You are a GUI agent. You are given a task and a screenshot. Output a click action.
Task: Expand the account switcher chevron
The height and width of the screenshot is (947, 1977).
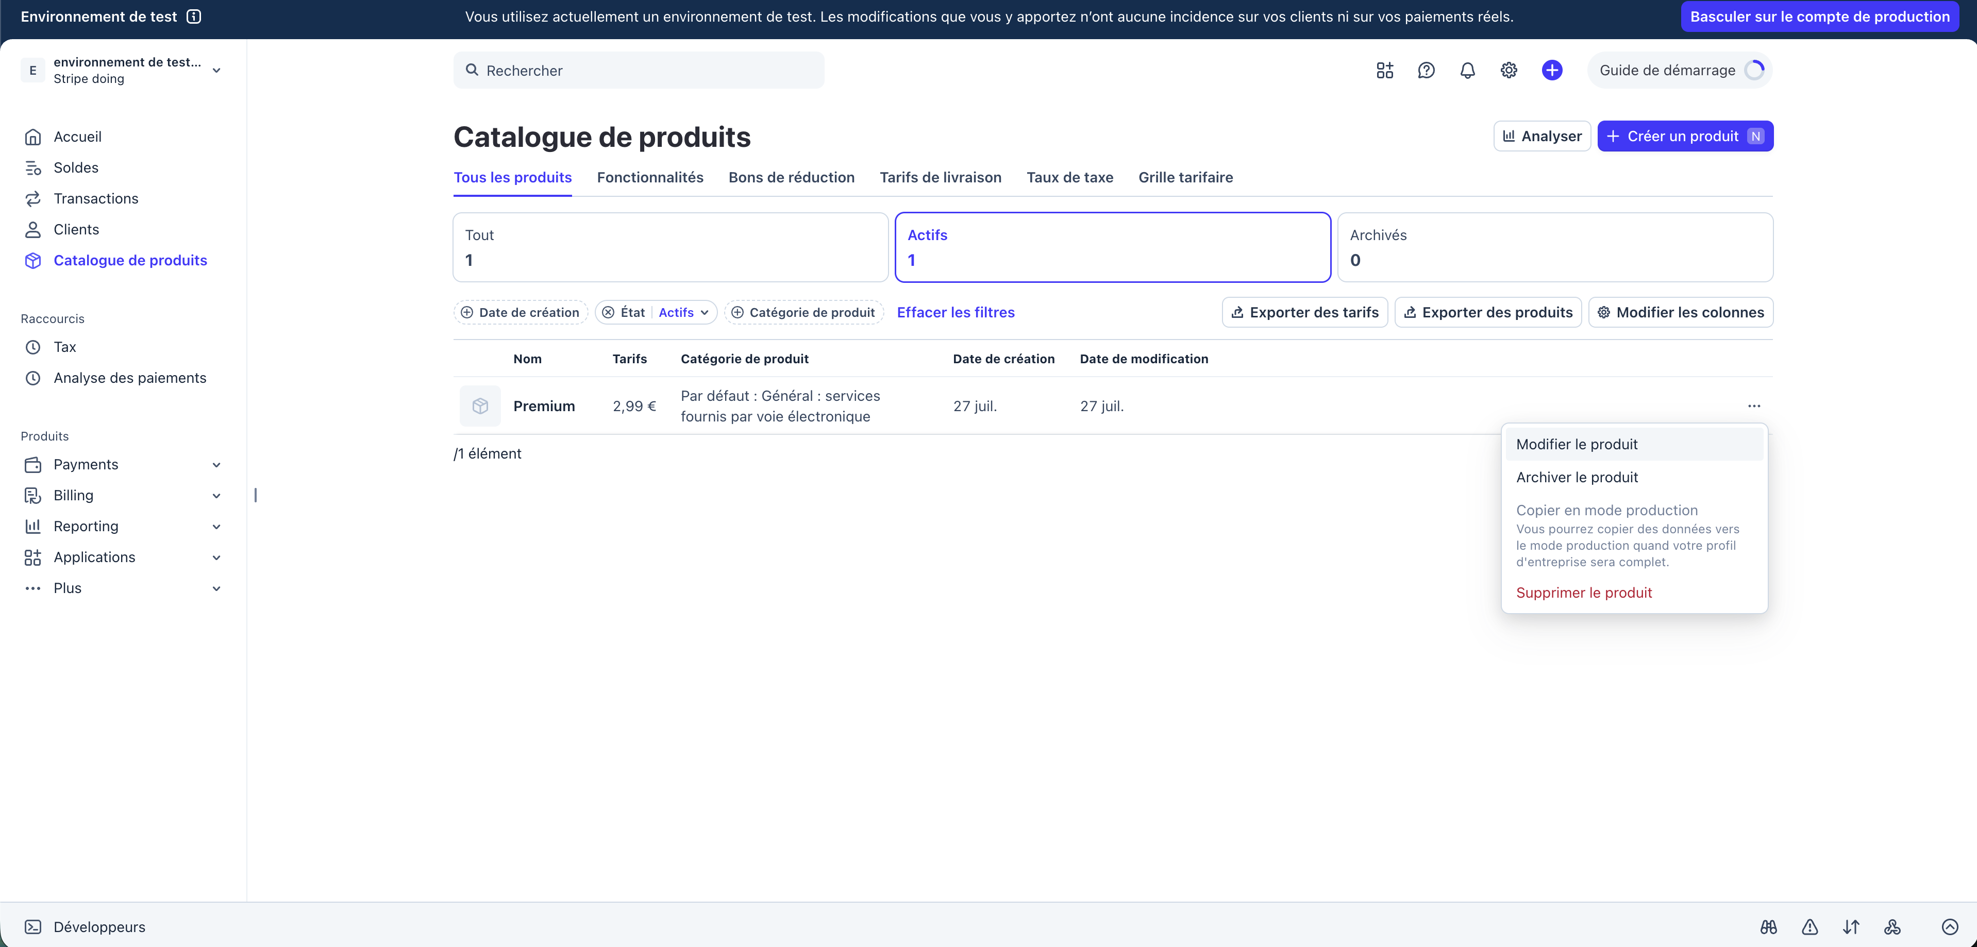216,71
